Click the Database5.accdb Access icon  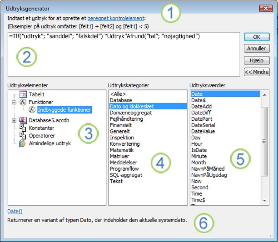[23, 120]
